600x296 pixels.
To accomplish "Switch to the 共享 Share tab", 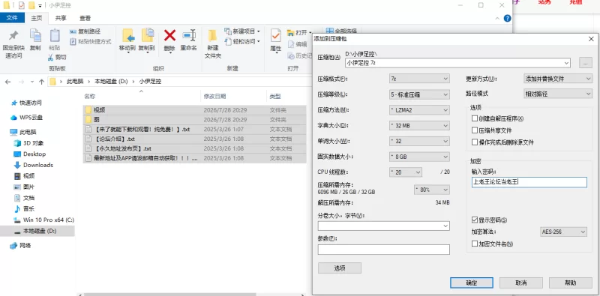I will point(61,18).
